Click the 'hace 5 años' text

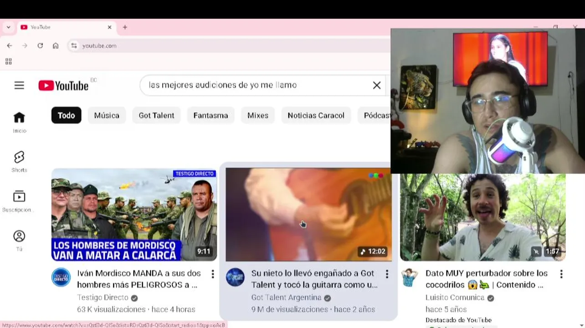pos(446,309)
